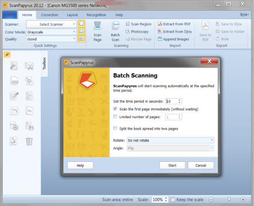Click Rescan Page in the ribbon
The width and height of the screenshot is (254, 206).
[139, 39]
